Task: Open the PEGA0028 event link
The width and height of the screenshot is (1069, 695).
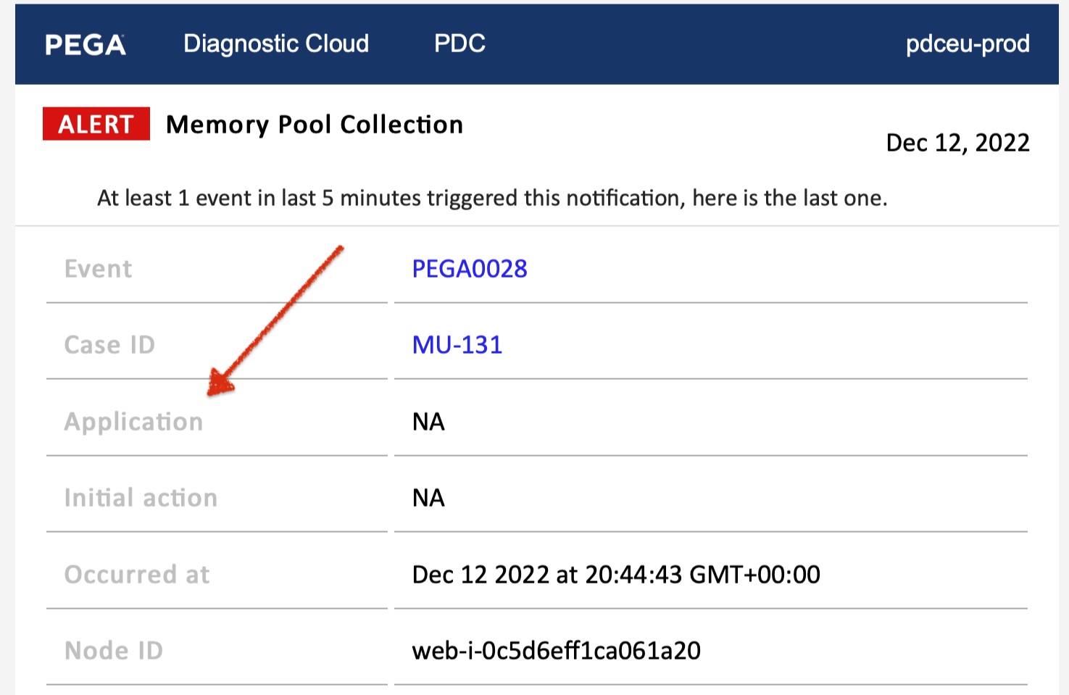Action: coord(469,268)
